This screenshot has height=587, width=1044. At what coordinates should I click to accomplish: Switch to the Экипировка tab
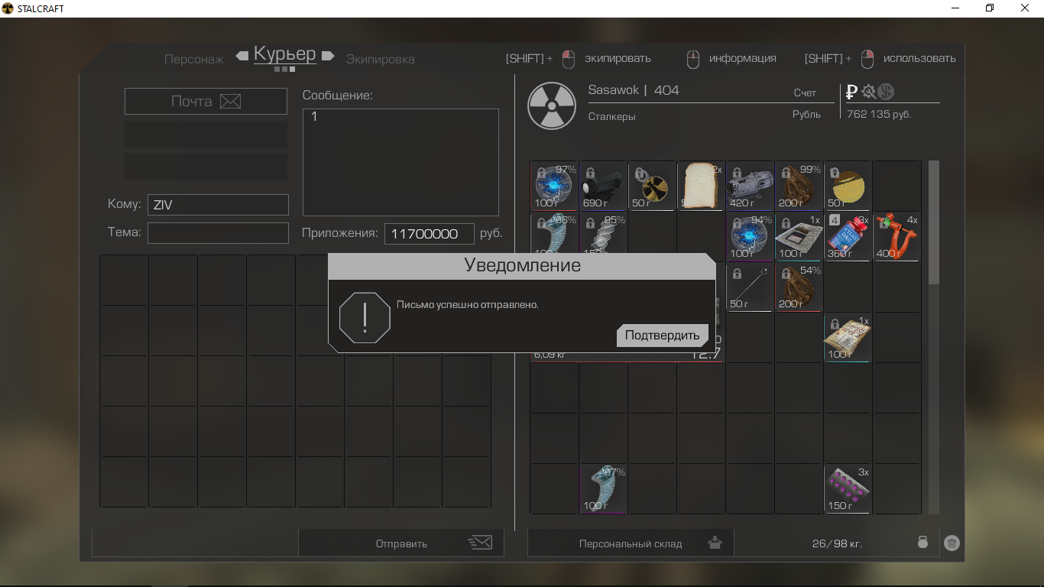coord(380,59)
